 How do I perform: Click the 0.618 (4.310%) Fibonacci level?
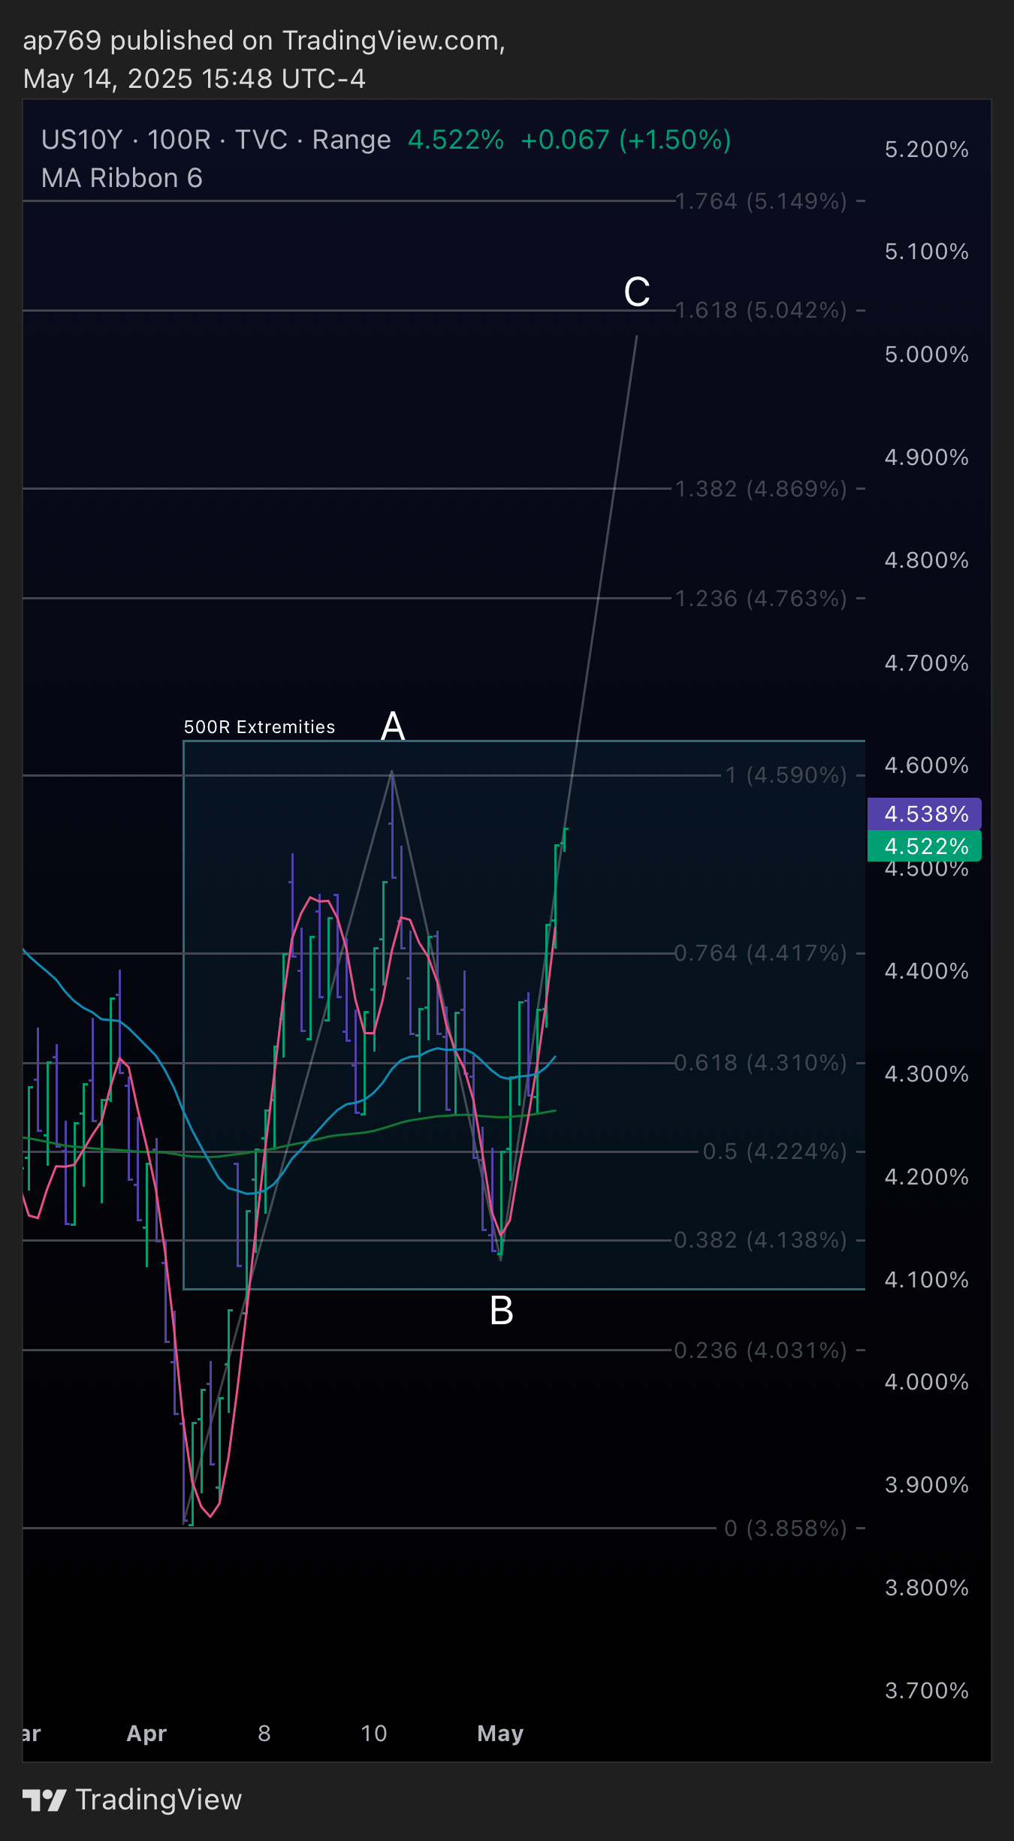[760, 1063]
